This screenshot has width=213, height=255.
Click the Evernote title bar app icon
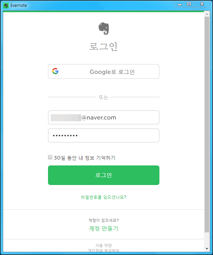pyautogui.click(x=6, y=6)
